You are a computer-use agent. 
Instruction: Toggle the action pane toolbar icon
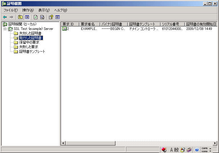58,17
